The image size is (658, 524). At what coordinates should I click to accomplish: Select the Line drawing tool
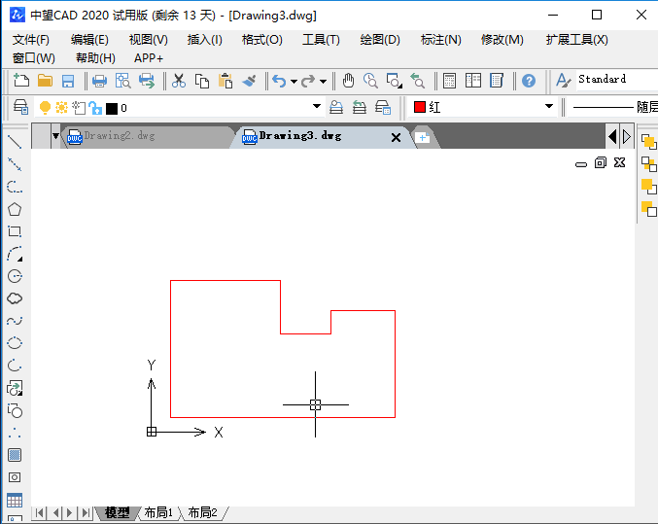(x=15, y=142)
